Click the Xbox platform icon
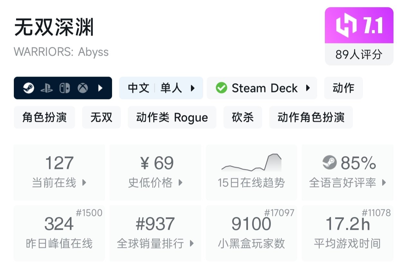407x262 pixels. point(83,88)
